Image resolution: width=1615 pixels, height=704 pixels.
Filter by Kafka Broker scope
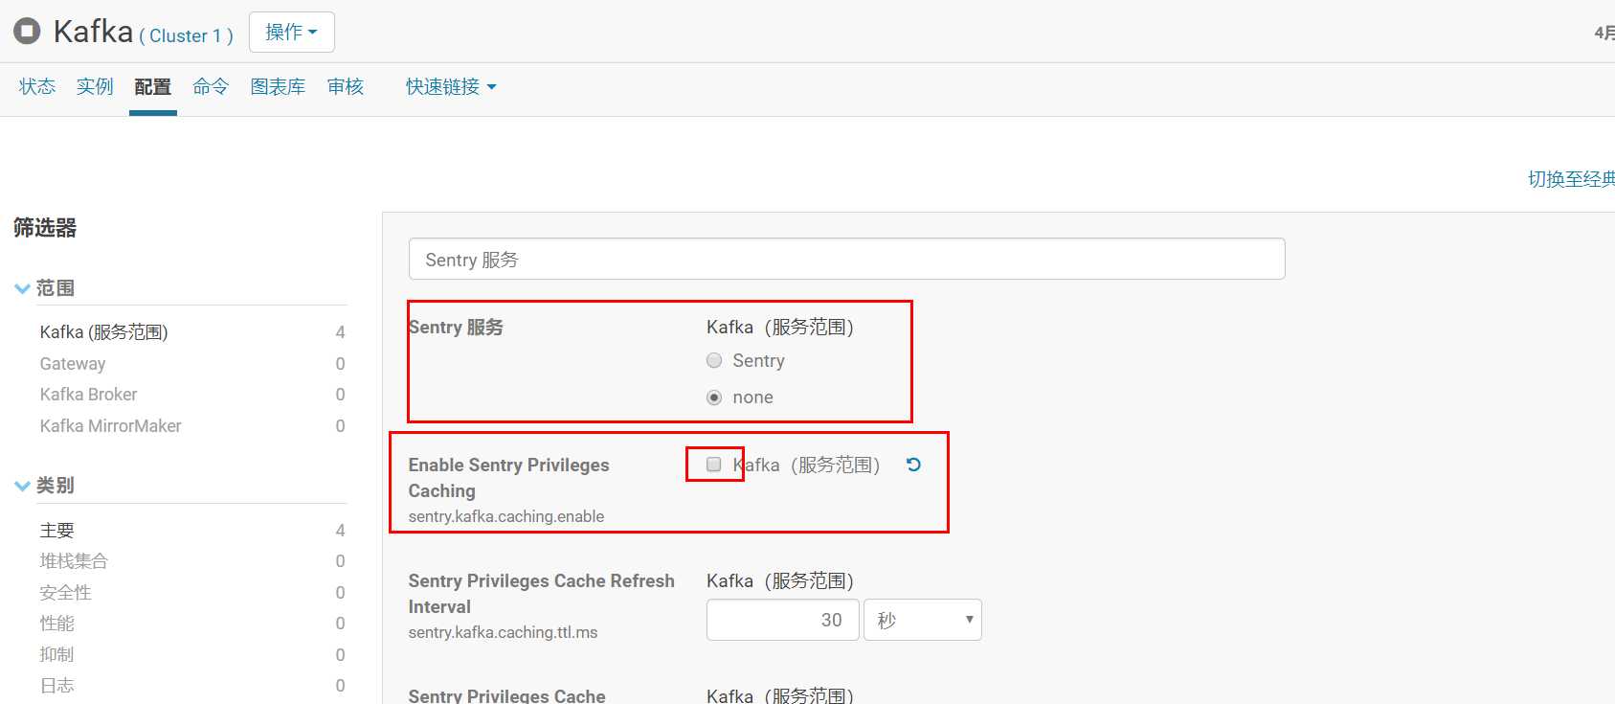click(88, 395)
